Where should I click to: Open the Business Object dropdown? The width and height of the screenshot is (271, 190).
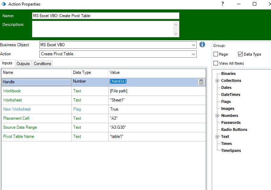[x=194, y=45]
